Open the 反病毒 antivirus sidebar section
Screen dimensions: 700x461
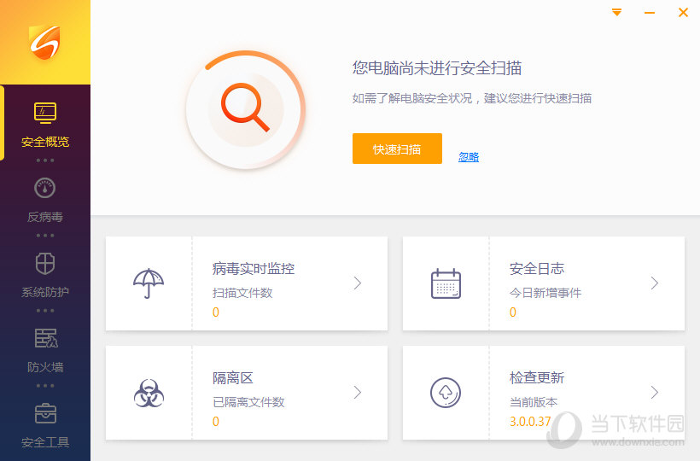(44, 200)
